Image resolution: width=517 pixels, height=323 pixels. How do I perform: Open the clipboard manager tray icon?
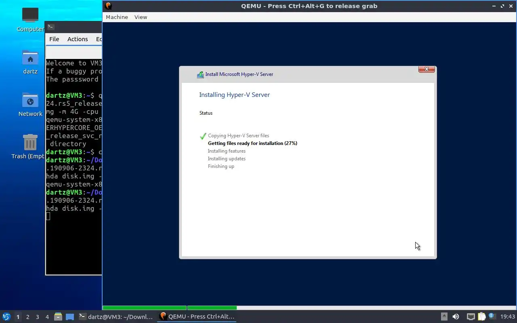[481, 317]
